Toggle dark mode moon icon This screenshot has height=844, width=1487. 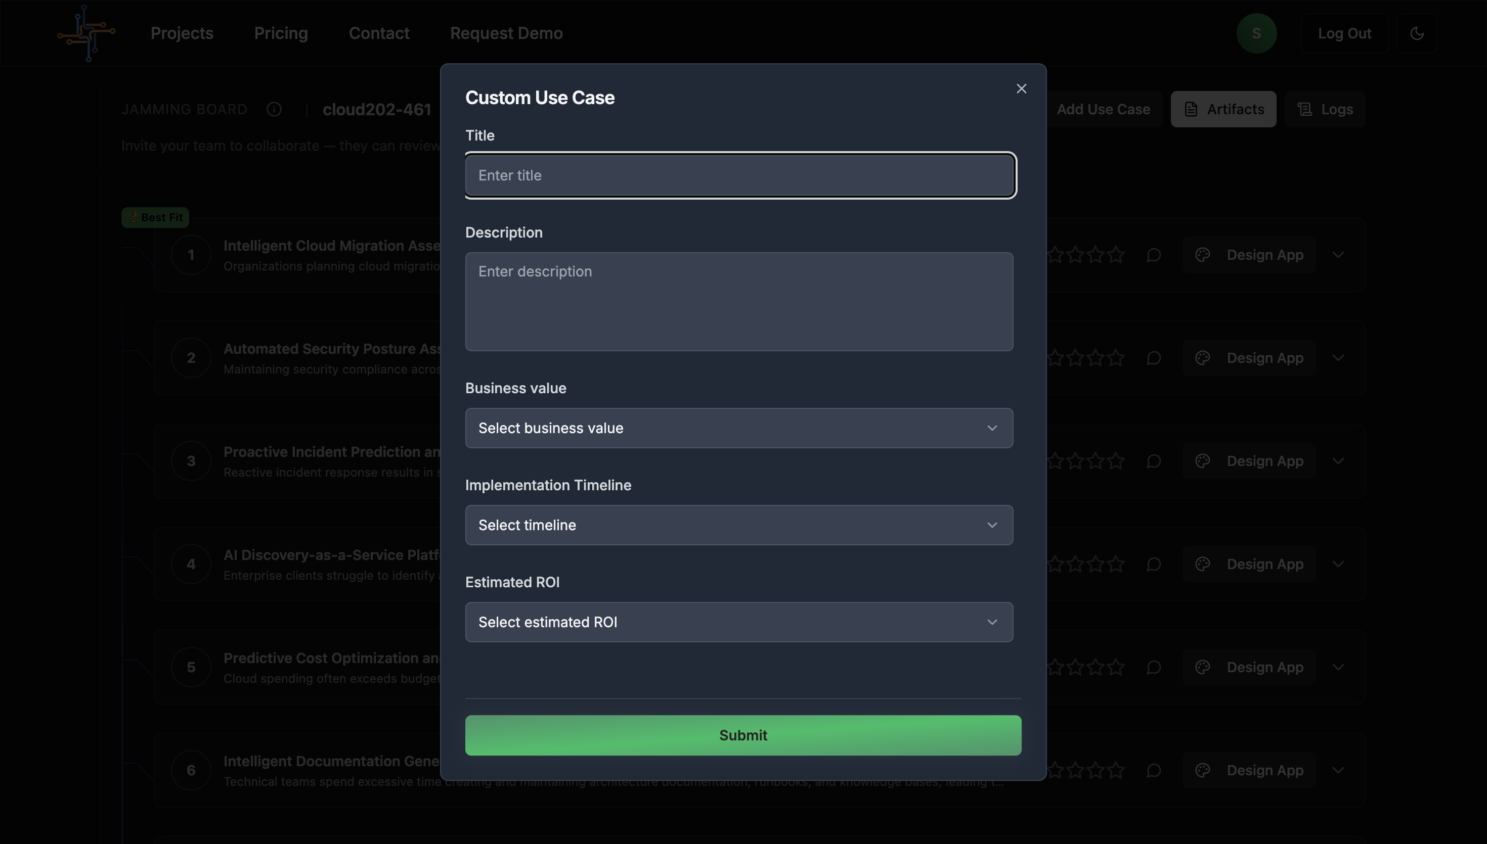[1417, 33]
